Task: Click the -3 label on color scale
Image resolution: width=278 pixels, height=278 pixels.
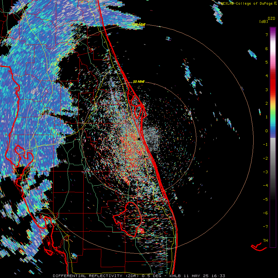Action: pos(265,172)
